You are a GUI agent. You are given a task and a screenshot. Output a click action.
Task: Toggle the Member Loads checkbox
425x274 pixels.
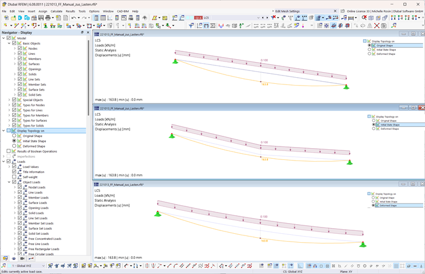pyautogui.click(x=20, y=197)
